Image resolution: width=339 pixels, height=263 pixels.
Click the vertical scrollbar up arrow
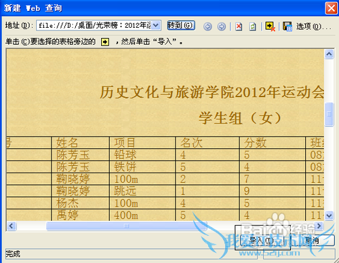click(x=329, y=54)
